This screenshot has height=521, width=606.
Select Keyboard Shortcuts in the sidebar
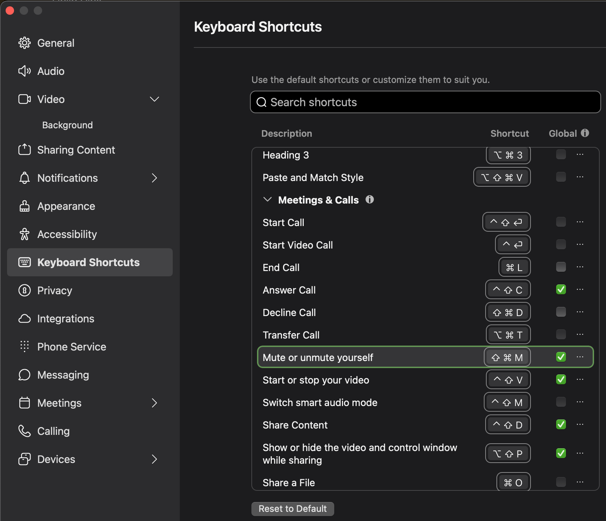pyautogui.click(x=90, y=262)
